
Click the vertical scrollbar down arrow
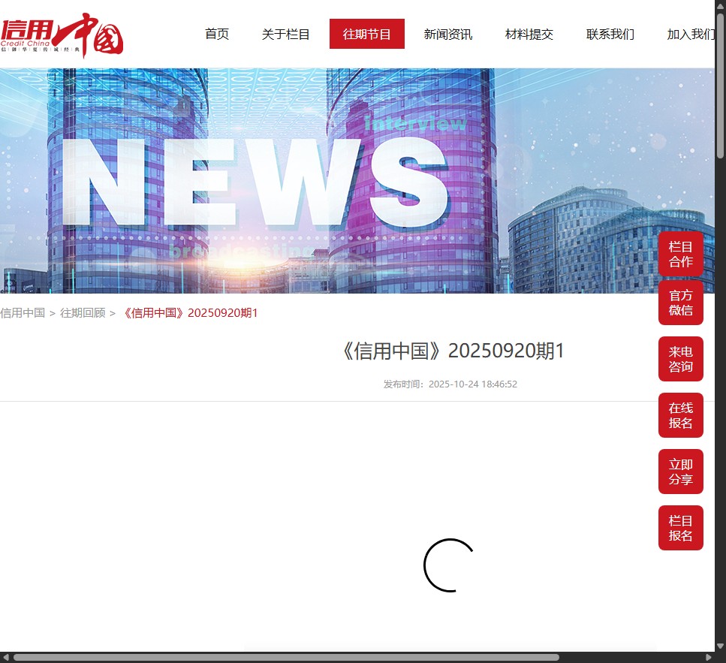[721, 646]
